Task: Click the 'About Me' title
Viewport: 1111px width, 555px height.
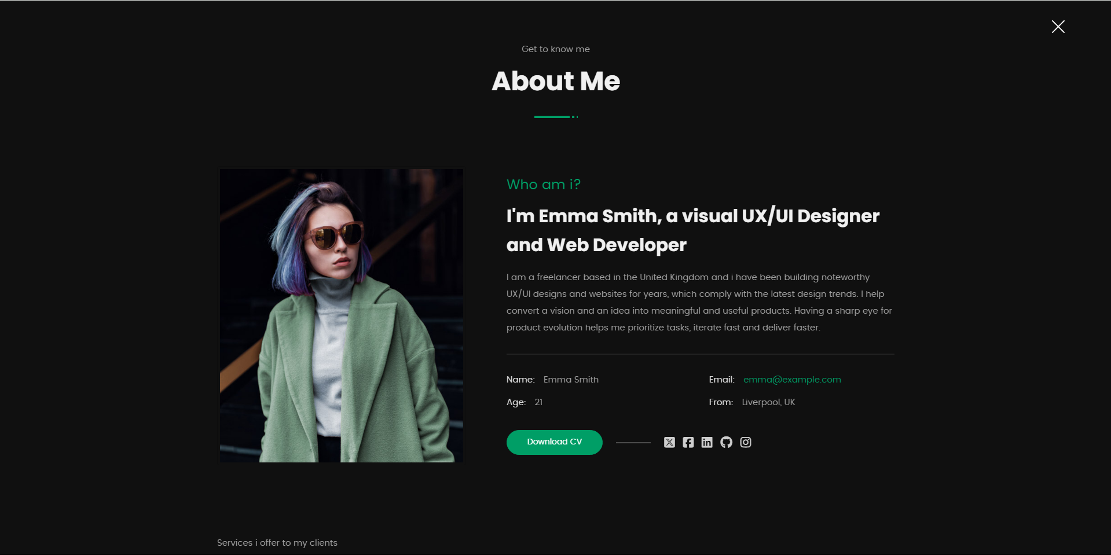Action: (x=555, y=81)
